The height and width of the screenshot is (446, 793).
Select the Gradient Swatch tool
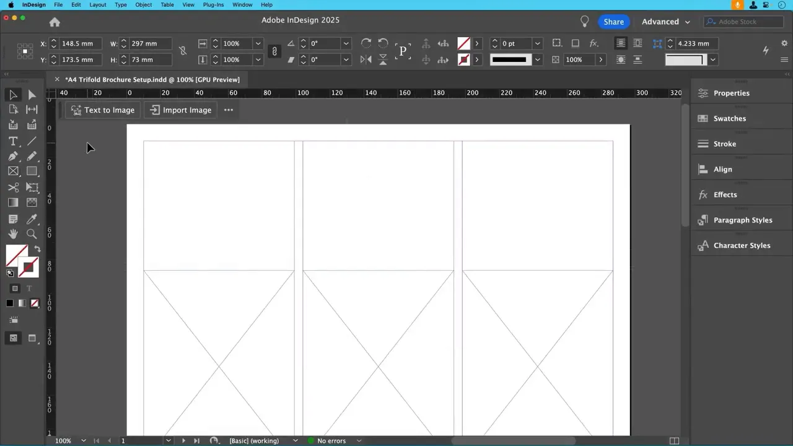[13, 203]
